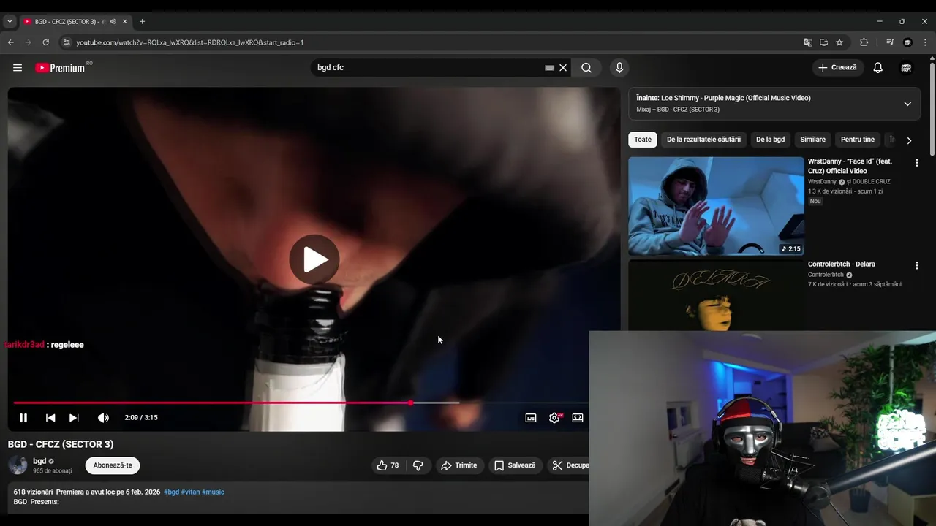Pause the video from the player bar
936x526 pixels.
coord(23,418)
